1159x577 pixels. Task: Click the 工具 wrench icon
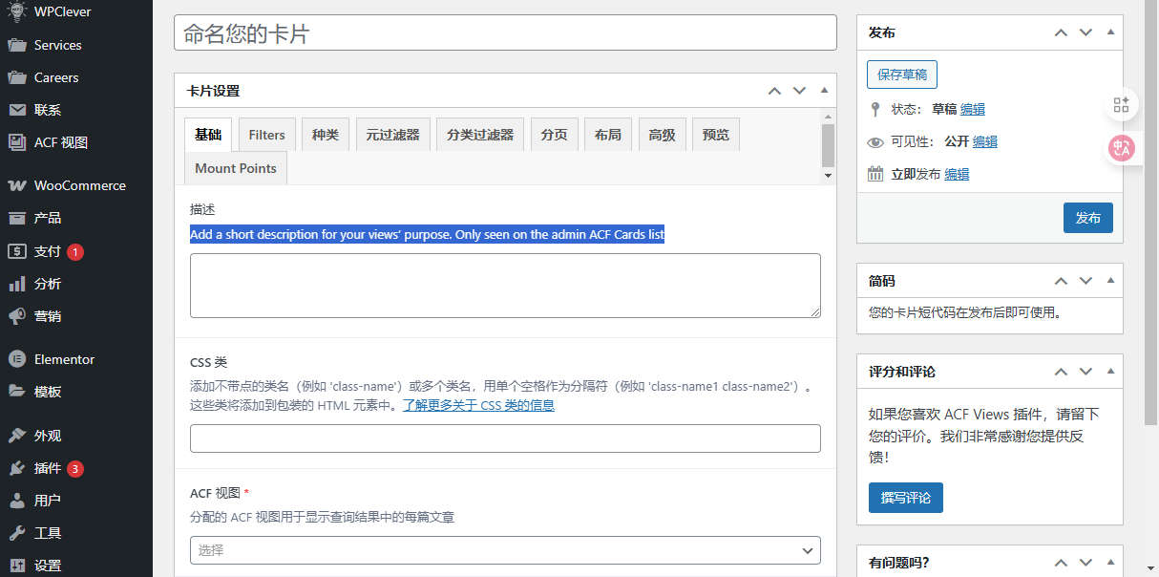pos(16,533)
